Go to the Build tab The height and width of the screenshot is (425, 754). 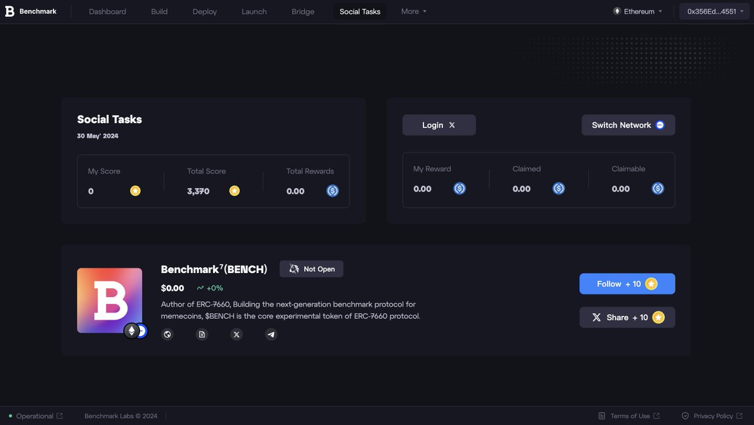tap(160, 11)
